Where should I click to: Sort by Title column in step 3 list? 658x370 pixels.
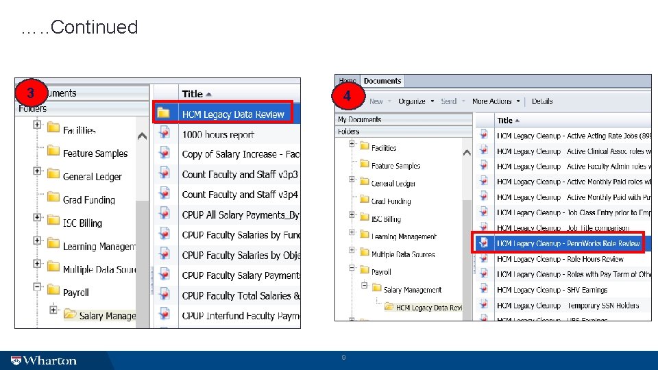[x=197, y=94]
